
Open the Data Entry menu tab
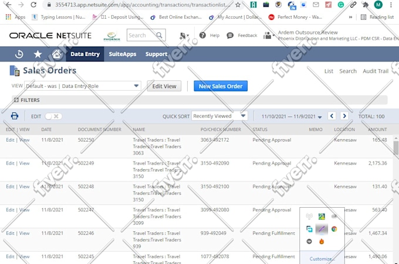point(85,54)
